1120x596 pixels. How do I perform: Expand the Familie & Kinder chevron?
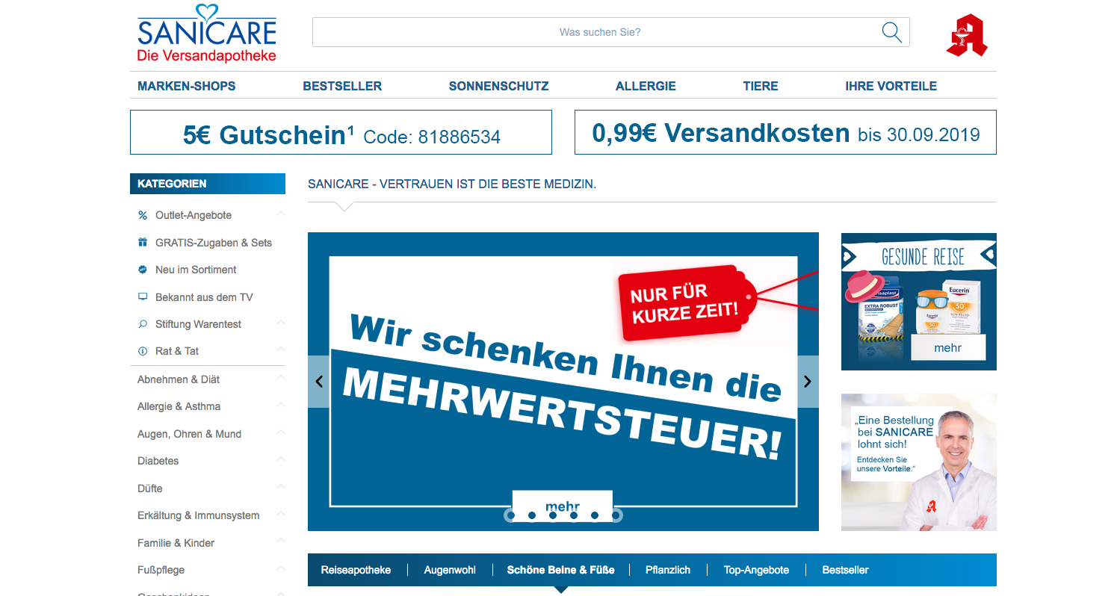281,542
